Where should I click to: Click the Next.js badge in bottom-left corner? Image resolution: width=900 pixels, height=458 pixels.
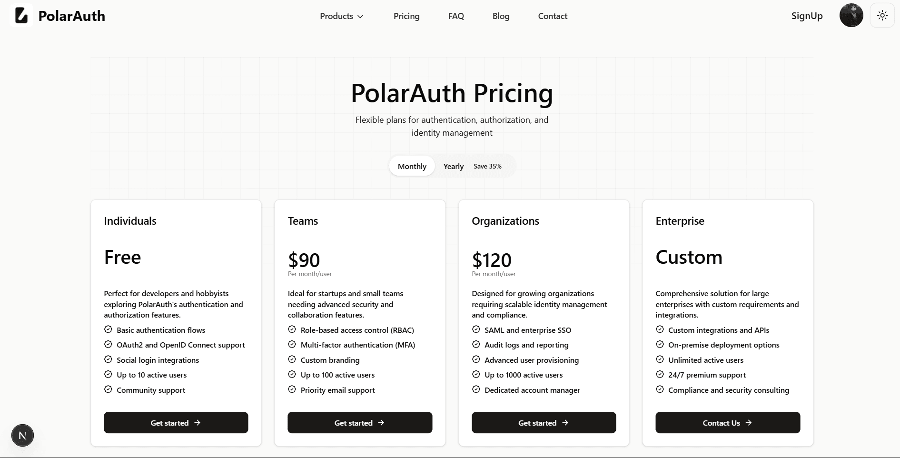(22, 435)
